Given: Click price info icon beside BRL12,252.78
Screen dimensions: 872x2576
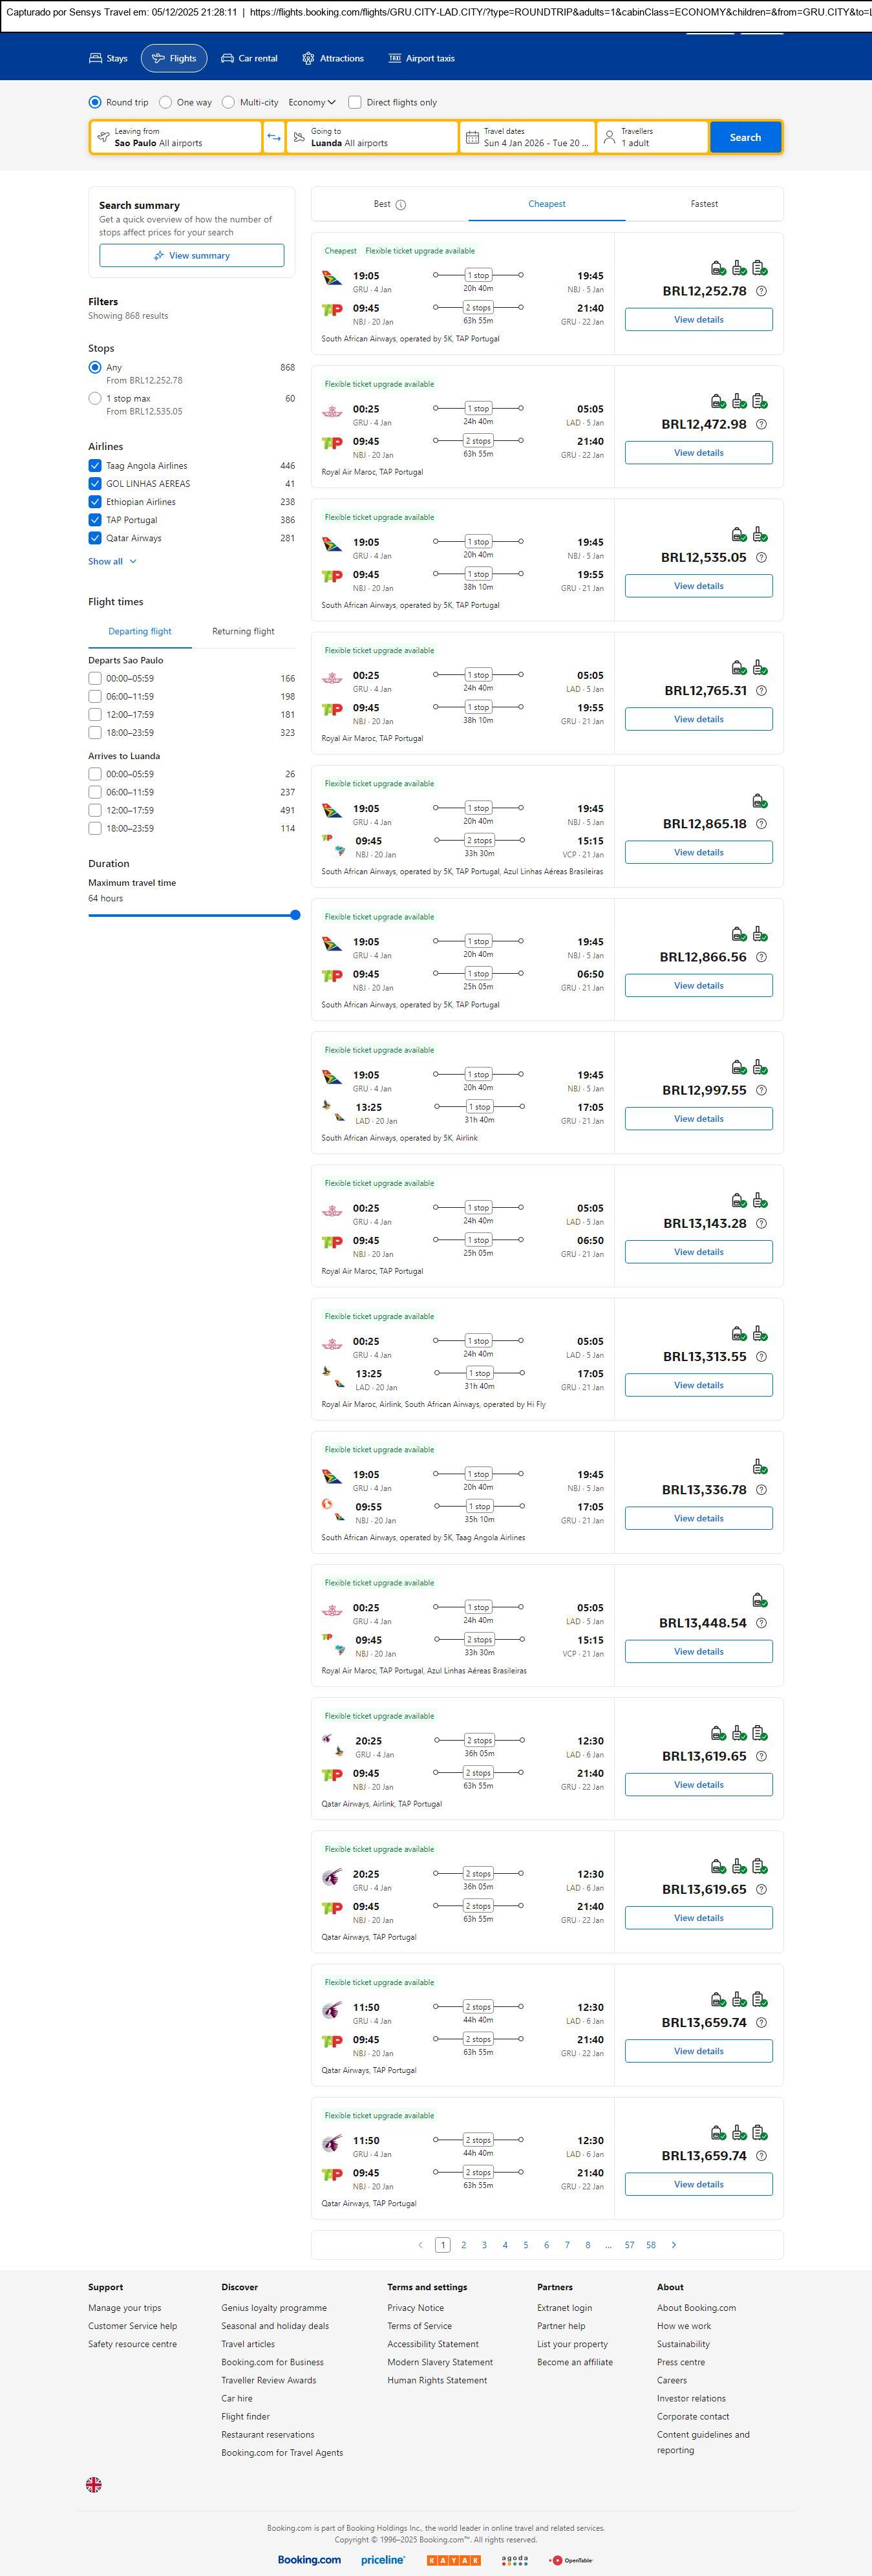Looking at the screenshot, I should tap(761, 291).
